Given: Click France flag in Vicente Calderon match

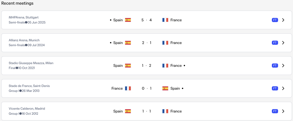Looking at the screenshot, I should 165,111.
